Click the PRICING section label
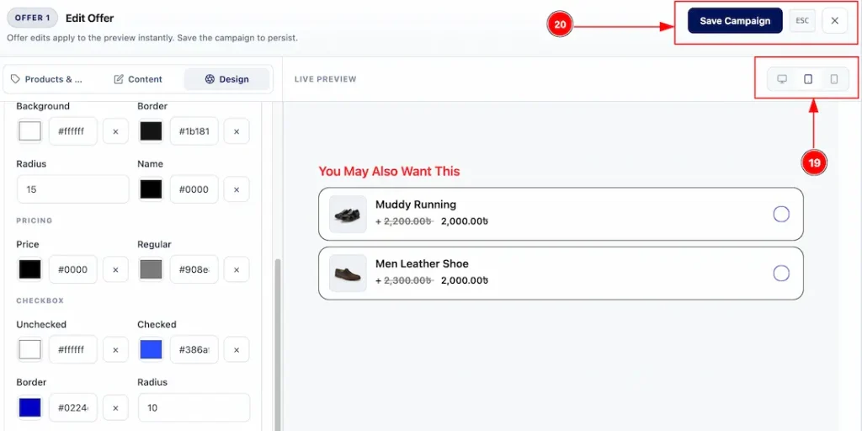Image resolution: width=862 pixels, height=431 pixels. (34, 221)
